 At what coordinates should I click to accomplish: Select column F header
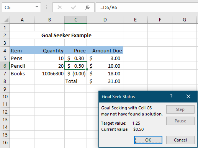coord(160,20)
